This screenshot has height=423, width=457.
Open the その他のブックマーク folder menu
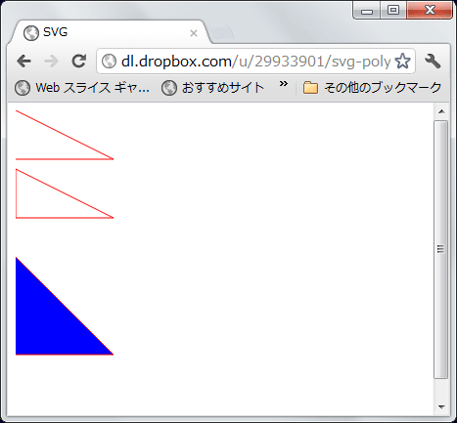coord(372,88)
